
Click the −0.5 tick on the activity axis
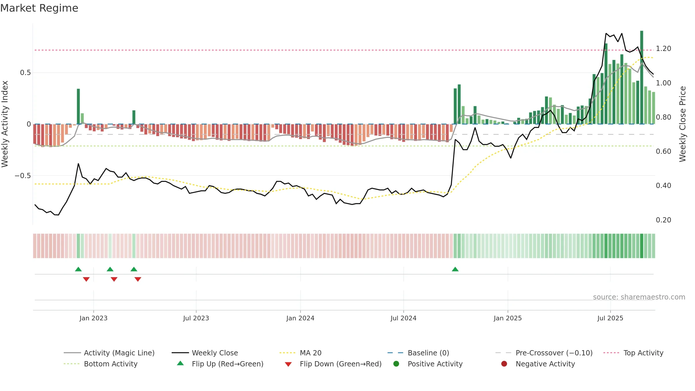23,176
